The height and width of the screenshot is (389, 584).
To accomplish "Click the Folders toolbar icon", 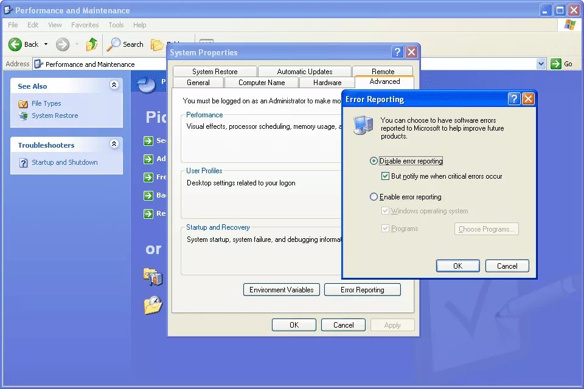I will [x=157, y=44].
